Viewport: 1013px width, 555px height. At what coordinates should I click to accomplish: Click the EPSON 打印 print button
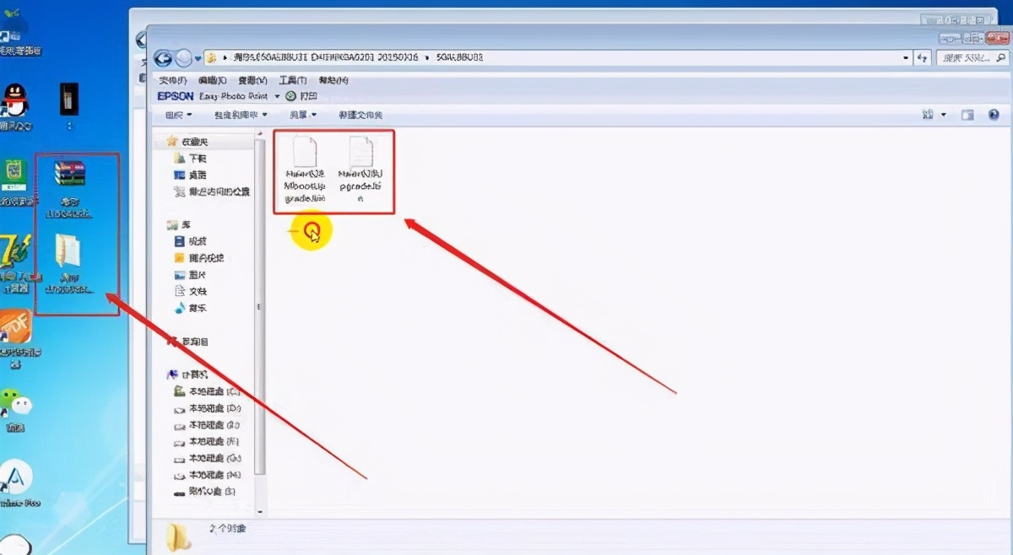(302, 96)
